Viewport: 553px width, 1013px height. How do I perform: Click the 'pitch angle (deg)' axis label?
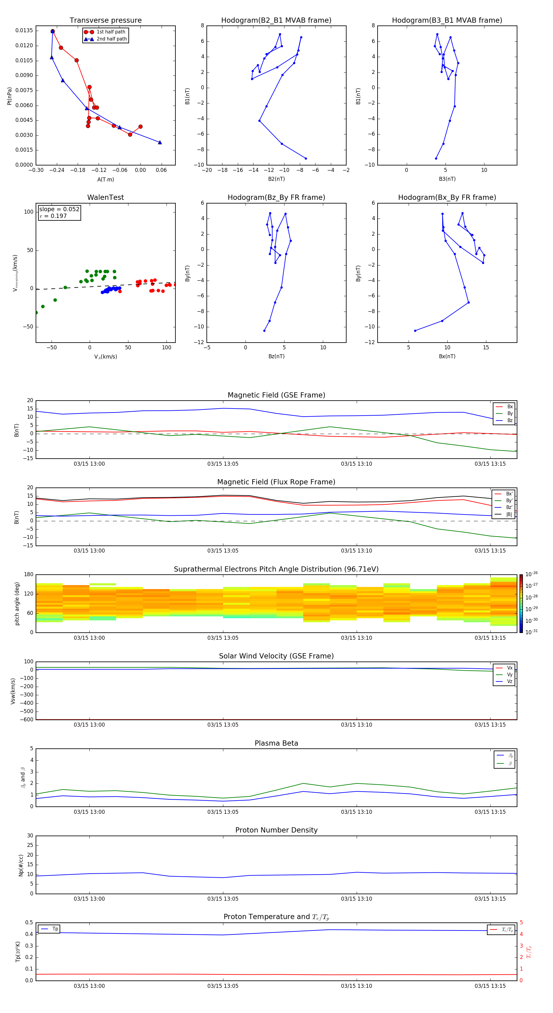(17, 604)
